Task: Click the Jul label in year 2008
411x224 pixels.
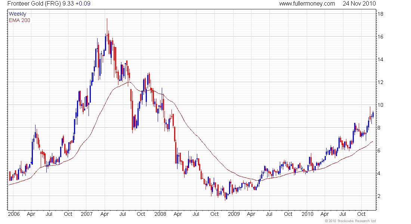Action: point(196,214)
